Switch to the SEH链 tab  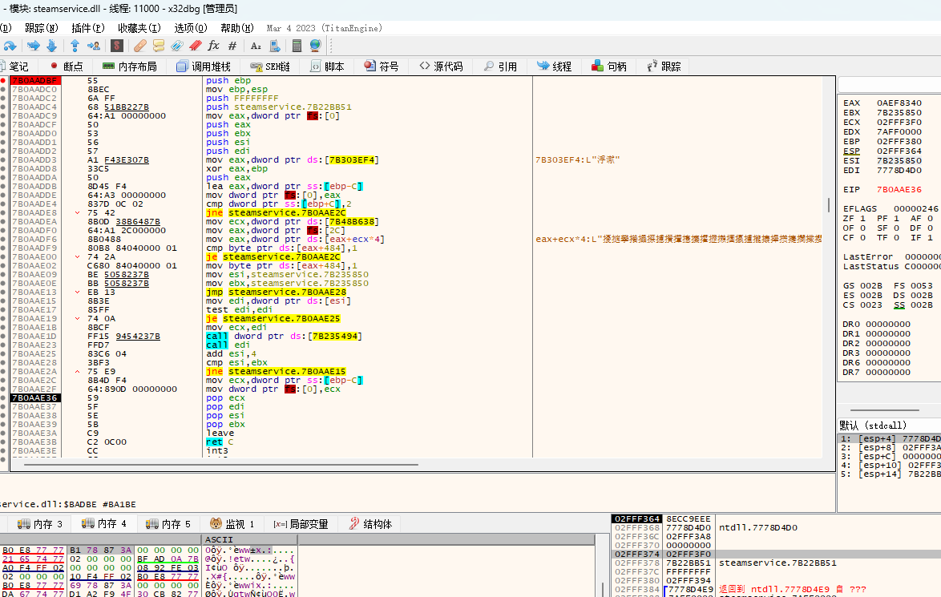point(271,67)
